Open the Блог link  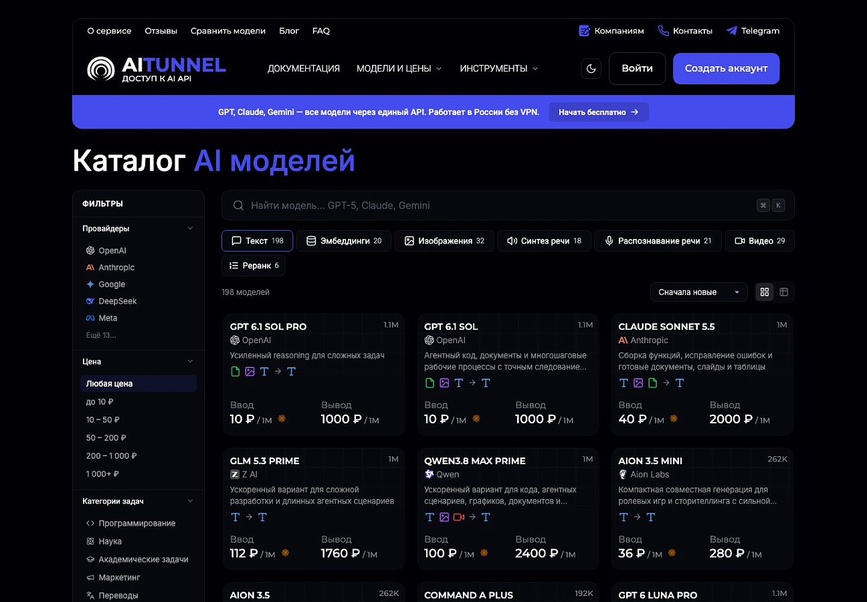(289, 31)
